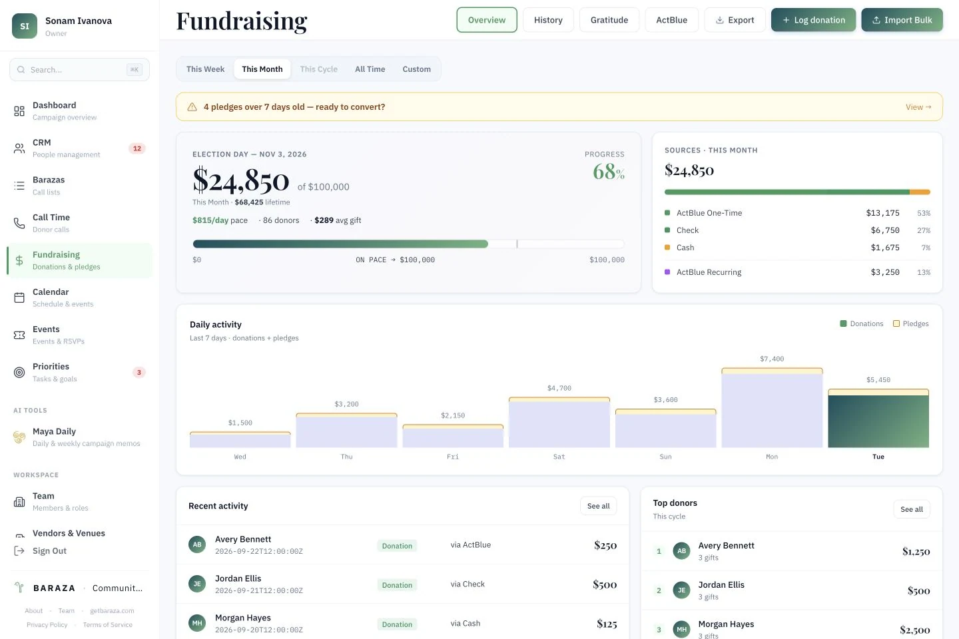Open the getbaraza.com link
The width and height of the screenshot is (959, 639).
pyautogui.click(x=112, y=610)
